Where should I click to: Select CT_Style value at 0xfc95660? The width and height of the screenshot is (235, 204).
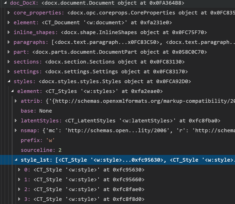tap(89, 179)
